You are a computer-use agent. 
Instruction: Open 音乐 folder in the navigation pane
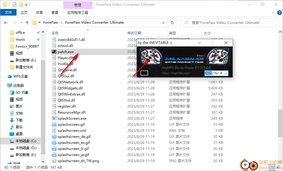19,127
